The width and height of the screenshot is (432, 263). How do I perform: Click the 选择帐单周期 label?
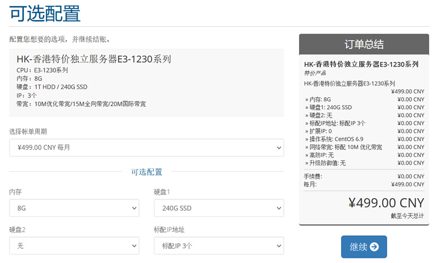point(28,132)
